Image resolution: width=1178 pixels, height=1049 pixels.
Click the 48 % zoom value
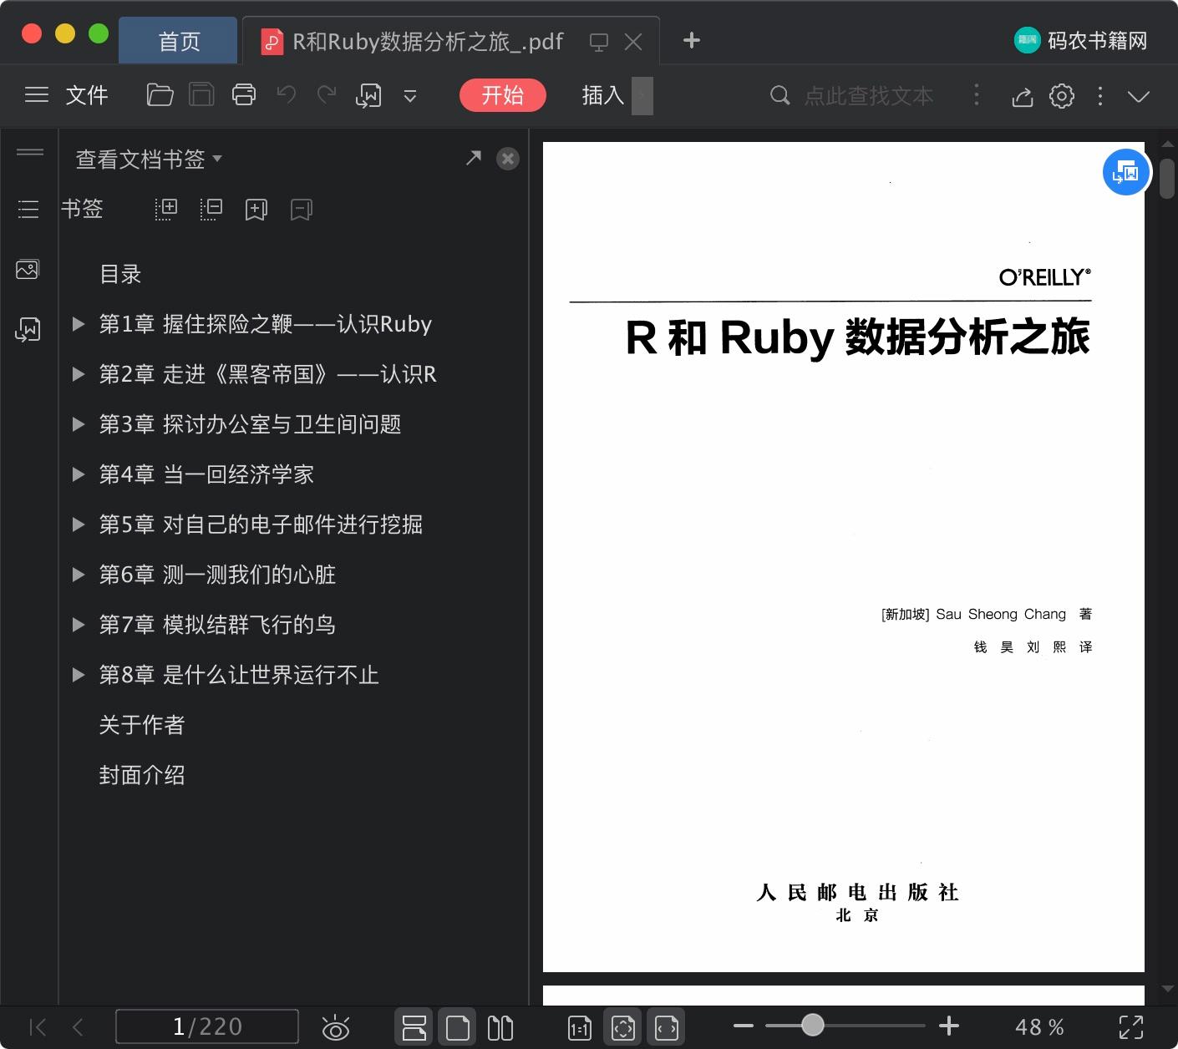(1039, 1026)
